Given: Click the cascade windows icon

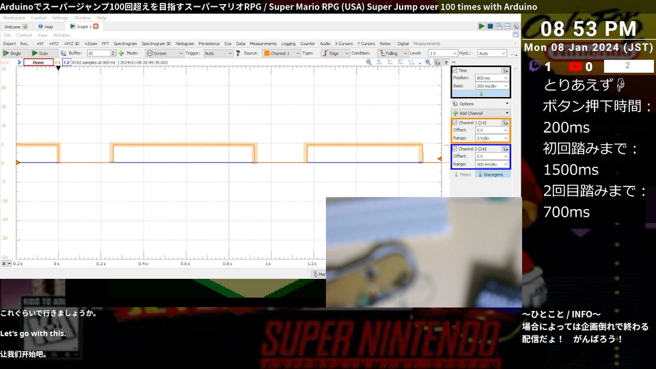Looking at the screenshot, I should pos(499,26).
